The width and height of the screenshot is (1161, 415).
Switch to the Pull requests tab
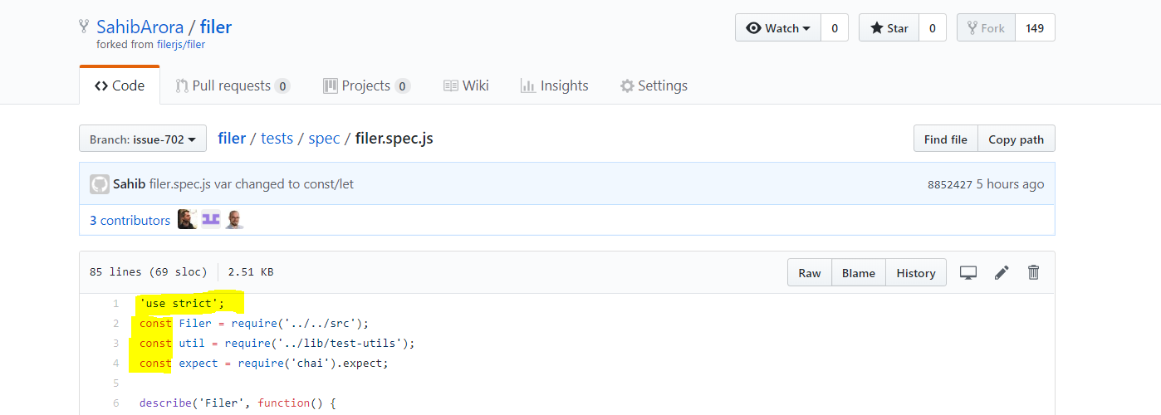(x=232, y=85)
